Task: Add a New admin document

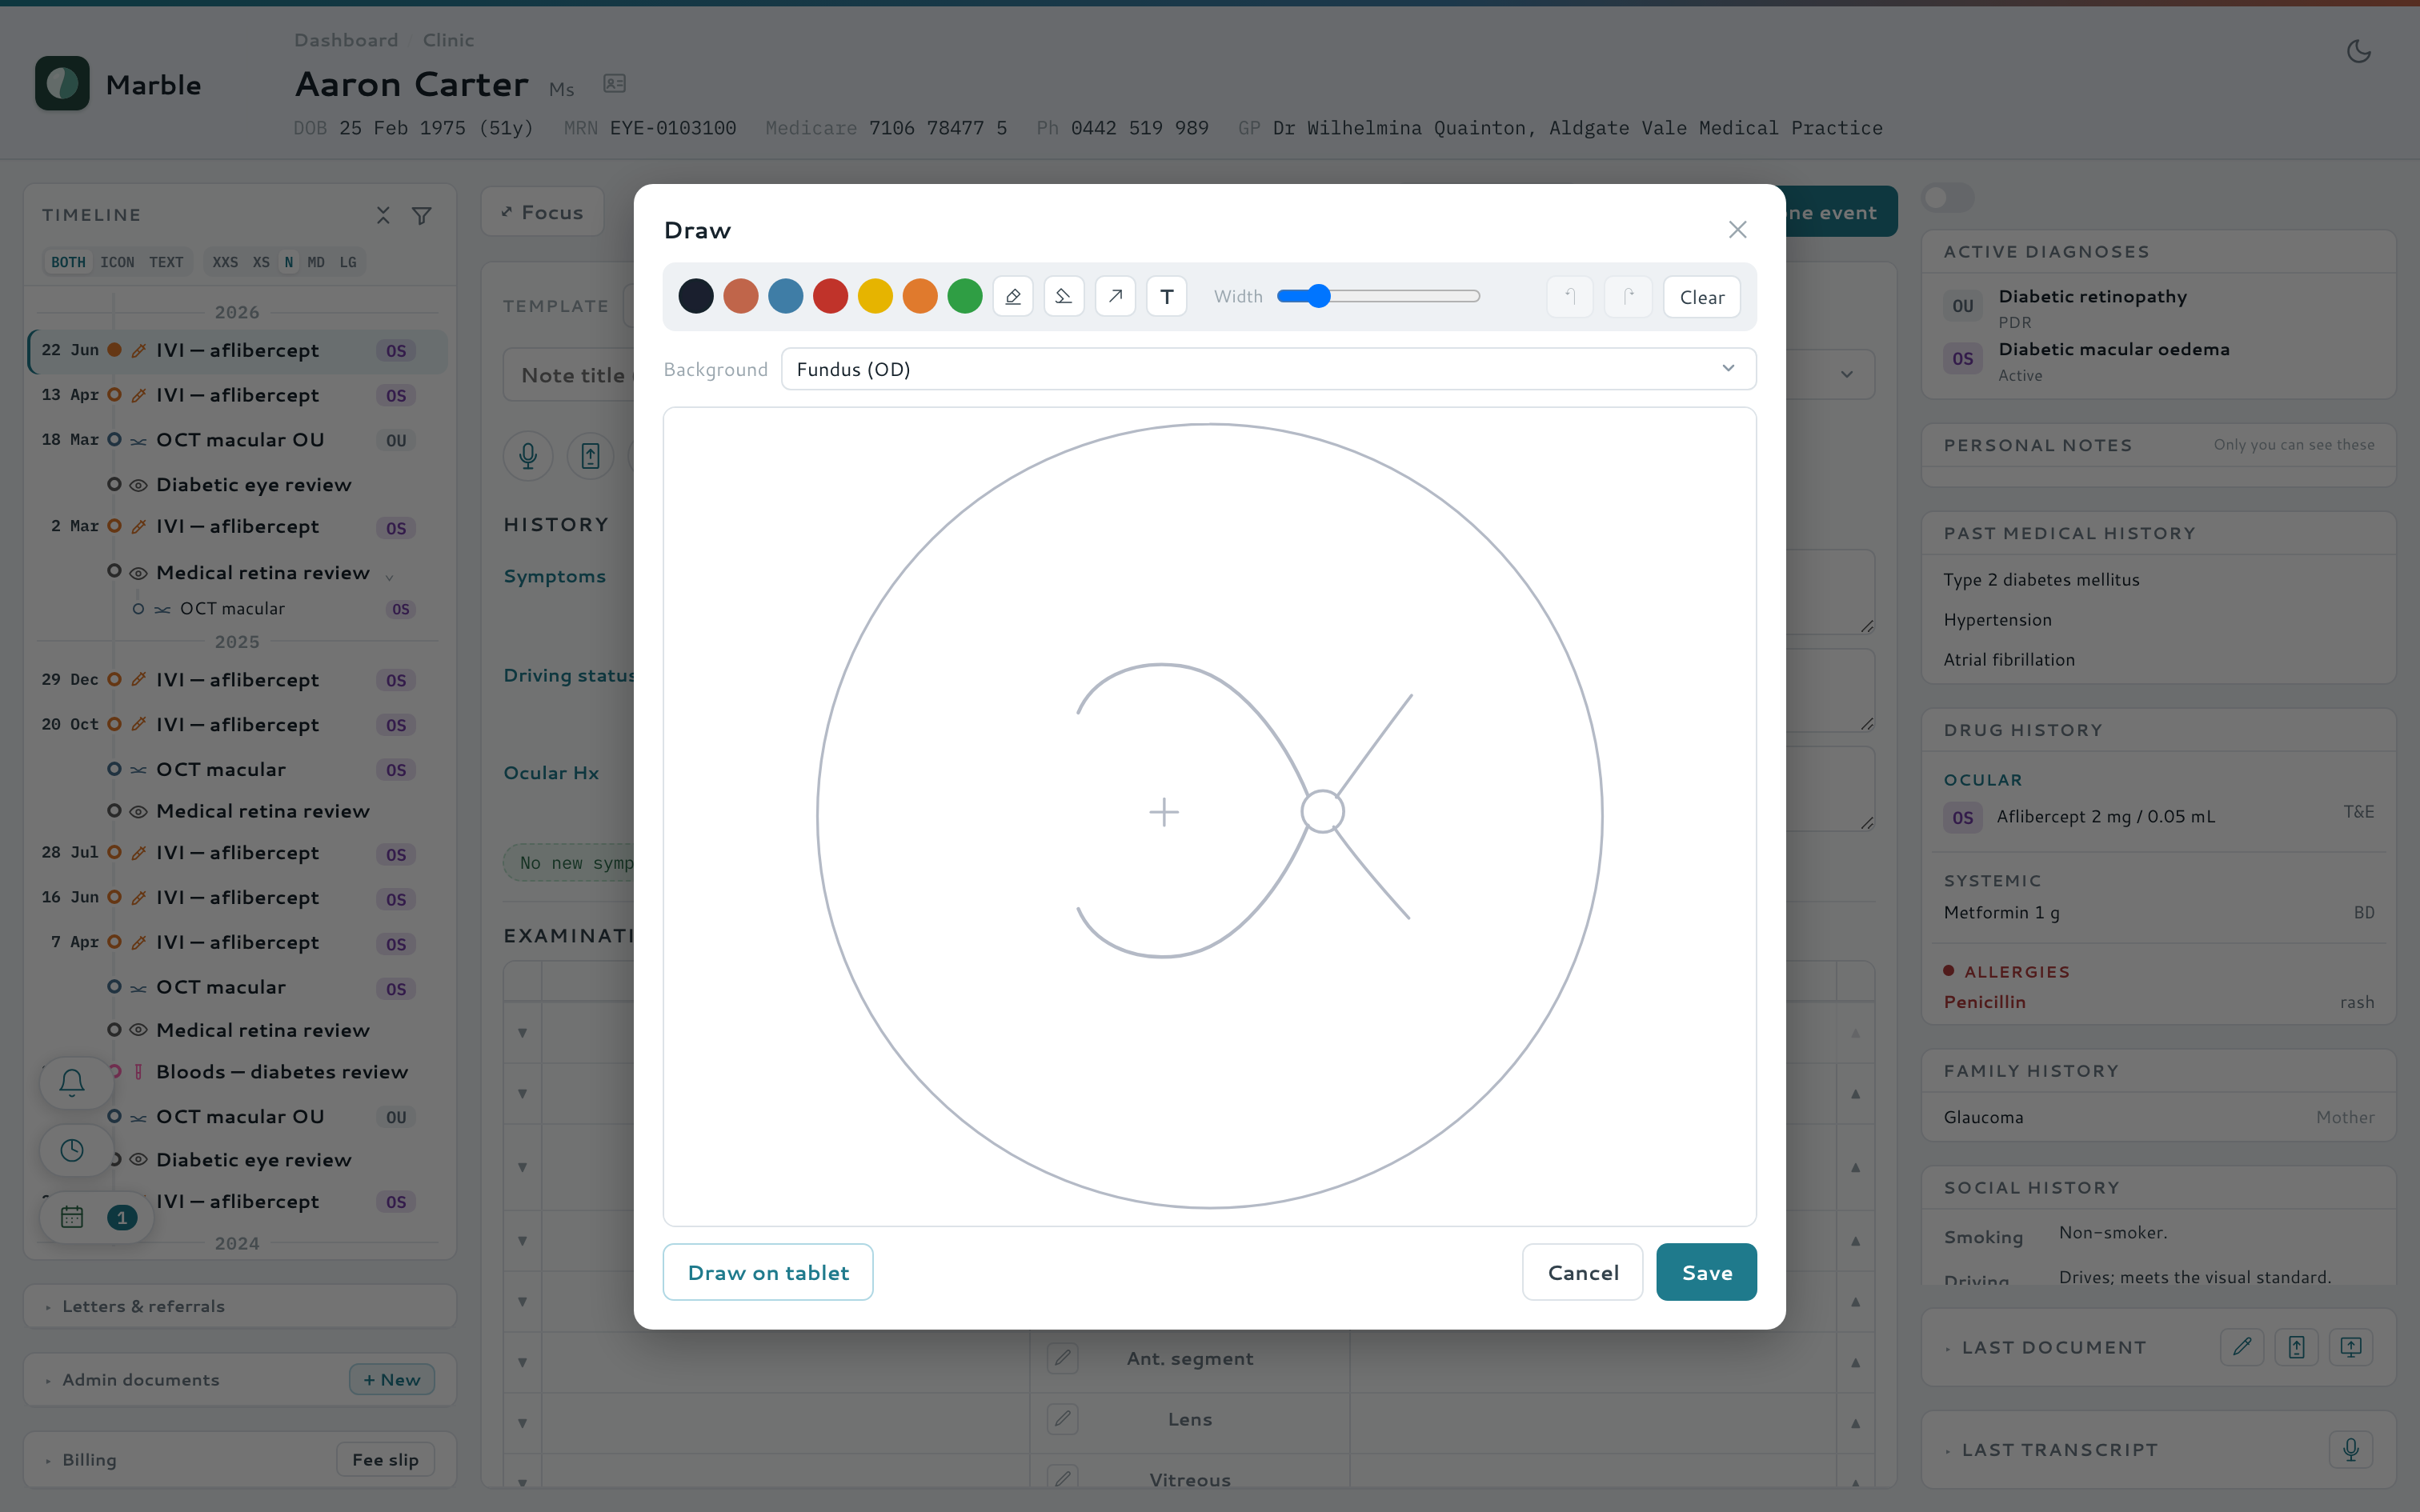Action: point(391,1380)
